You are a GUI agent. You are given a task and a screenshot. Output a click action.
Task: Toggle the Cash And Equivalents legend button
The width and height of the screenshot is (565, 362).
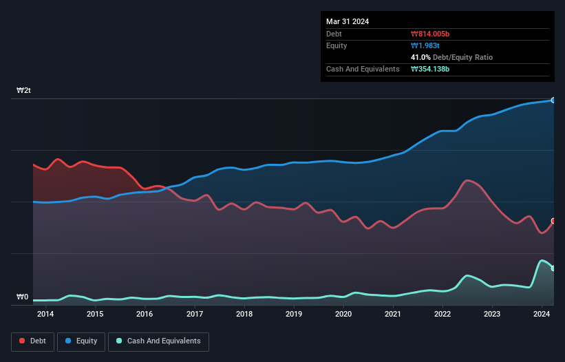(158, 341)
